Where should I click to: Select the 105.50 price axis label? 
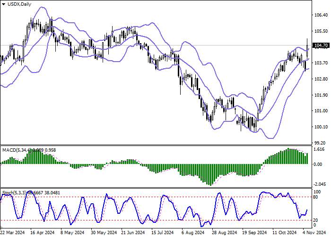pyautogui.click(x=321, y=31)
